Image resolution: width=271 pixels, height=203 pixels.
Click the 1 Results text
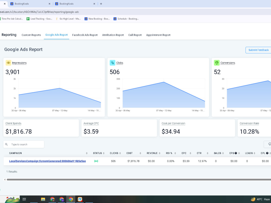click(12, 172)
